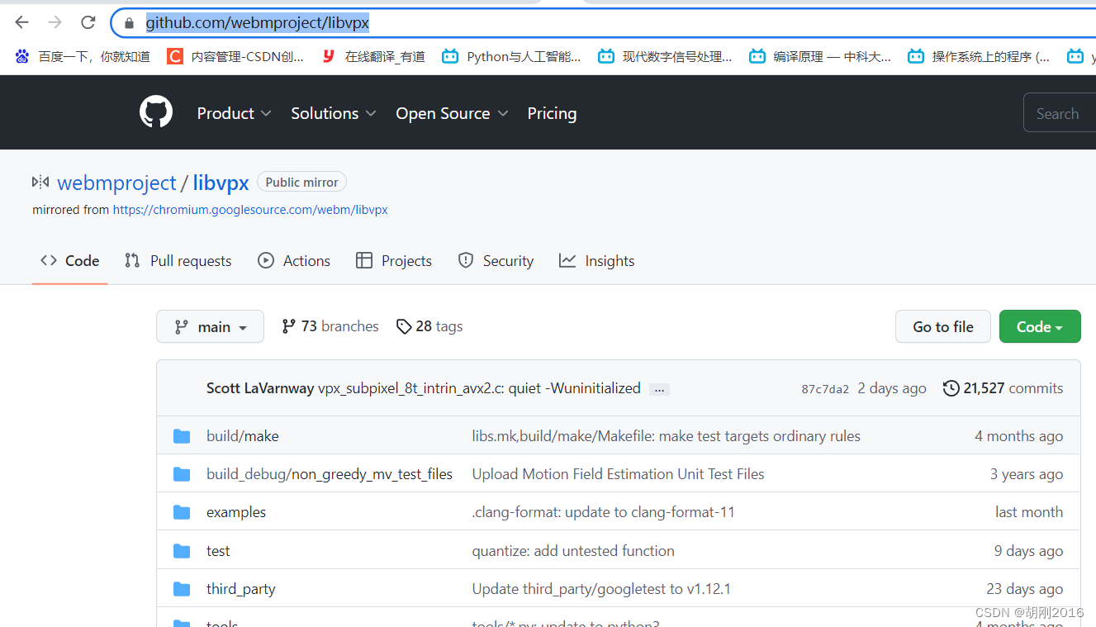Image resolution: width=1096 pixels, height=627 pixels.
Task: Open the chromium.googlesource.com mirror link
Action: pos(250,210)
